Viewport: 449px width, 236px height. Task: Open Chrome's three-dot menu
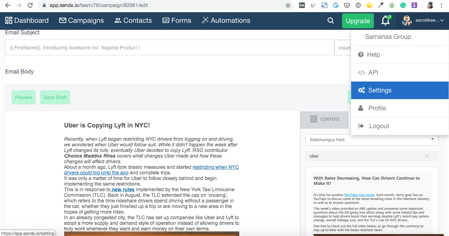click(442, 5)
